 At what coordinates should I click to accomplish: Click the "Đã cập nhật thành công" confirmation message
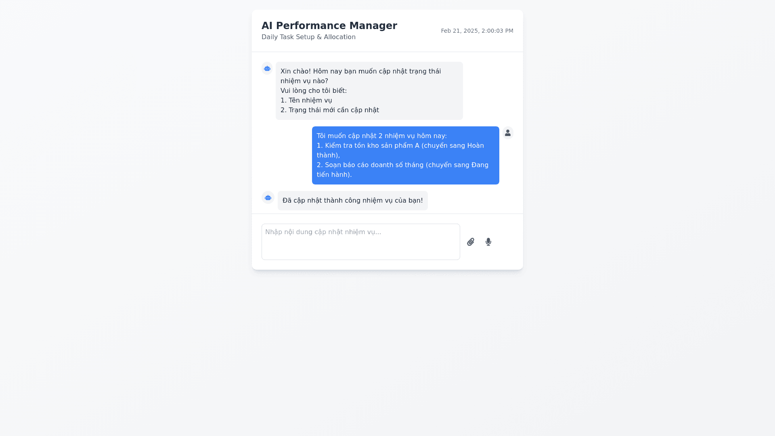click(x=352, y=201)
